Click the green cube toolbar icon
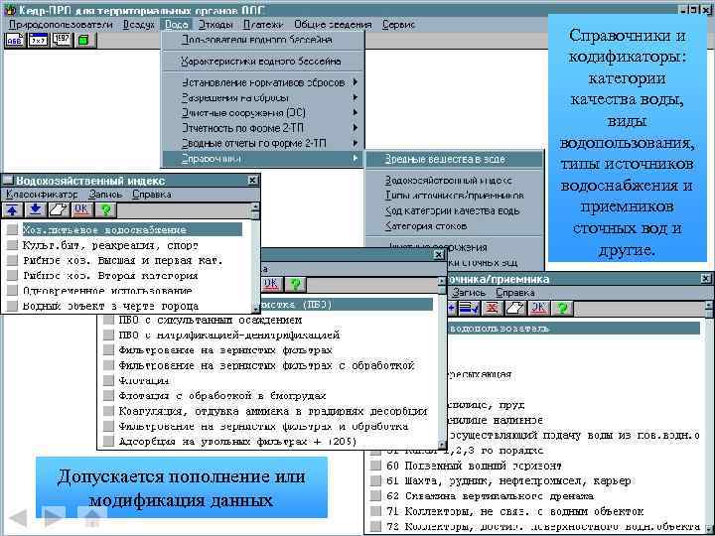The image size is (715, 536). [x=84, y=40]
